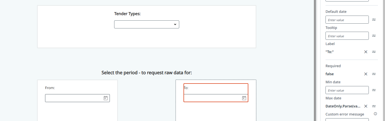Open expression options for Default date
Image resolution: width=385 pixels, height=121 pixels.
click(374, 20)
